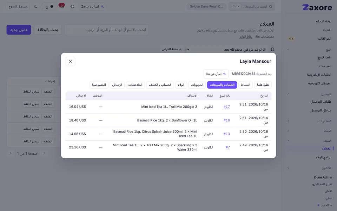
Task: Open الانتباه in sidebar
Action: click(x=327, y=30)
